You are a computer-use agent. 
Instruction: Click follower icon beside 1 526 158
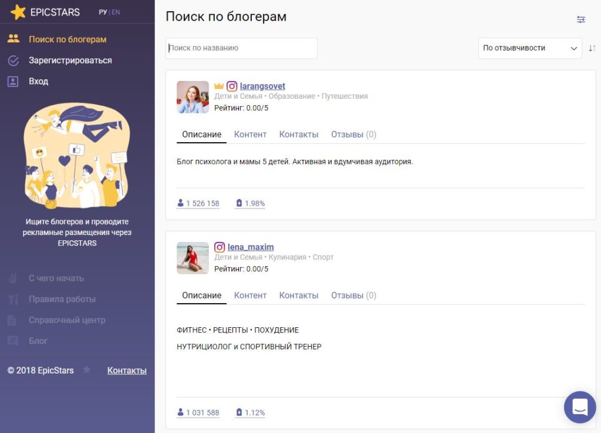point(181,203)
